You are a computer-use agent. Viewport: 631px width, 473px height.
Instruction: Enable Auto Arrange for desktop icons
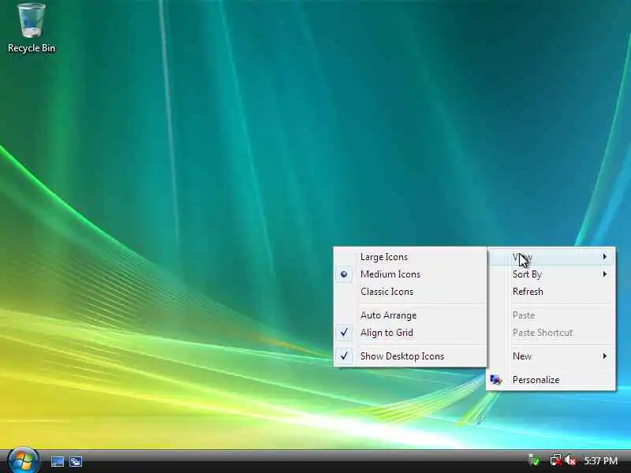coord(410,315)
